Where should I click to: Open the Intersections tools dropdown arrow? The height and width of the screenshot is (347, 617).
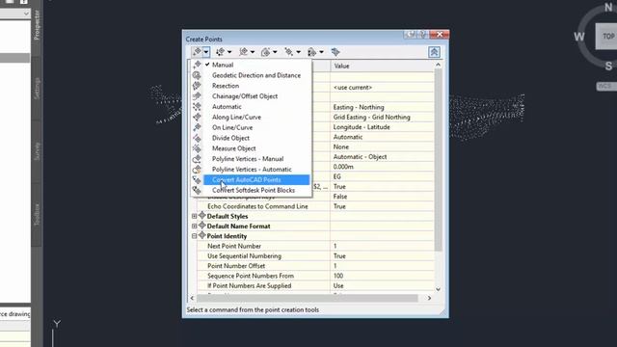tap(229, 52)
